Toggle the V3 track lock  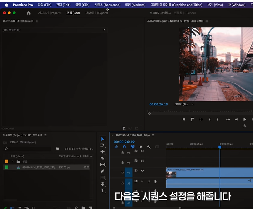tap(122, 152)
